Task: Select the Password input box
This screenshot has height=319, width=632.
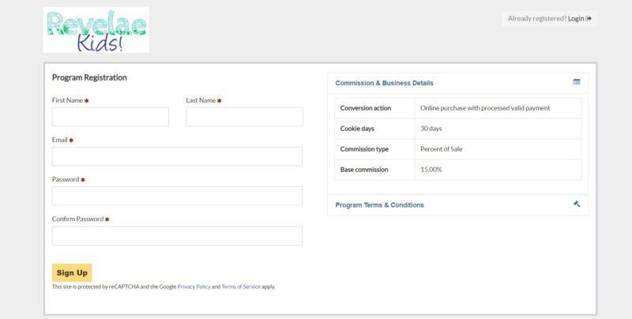Action: coord(177,196)
